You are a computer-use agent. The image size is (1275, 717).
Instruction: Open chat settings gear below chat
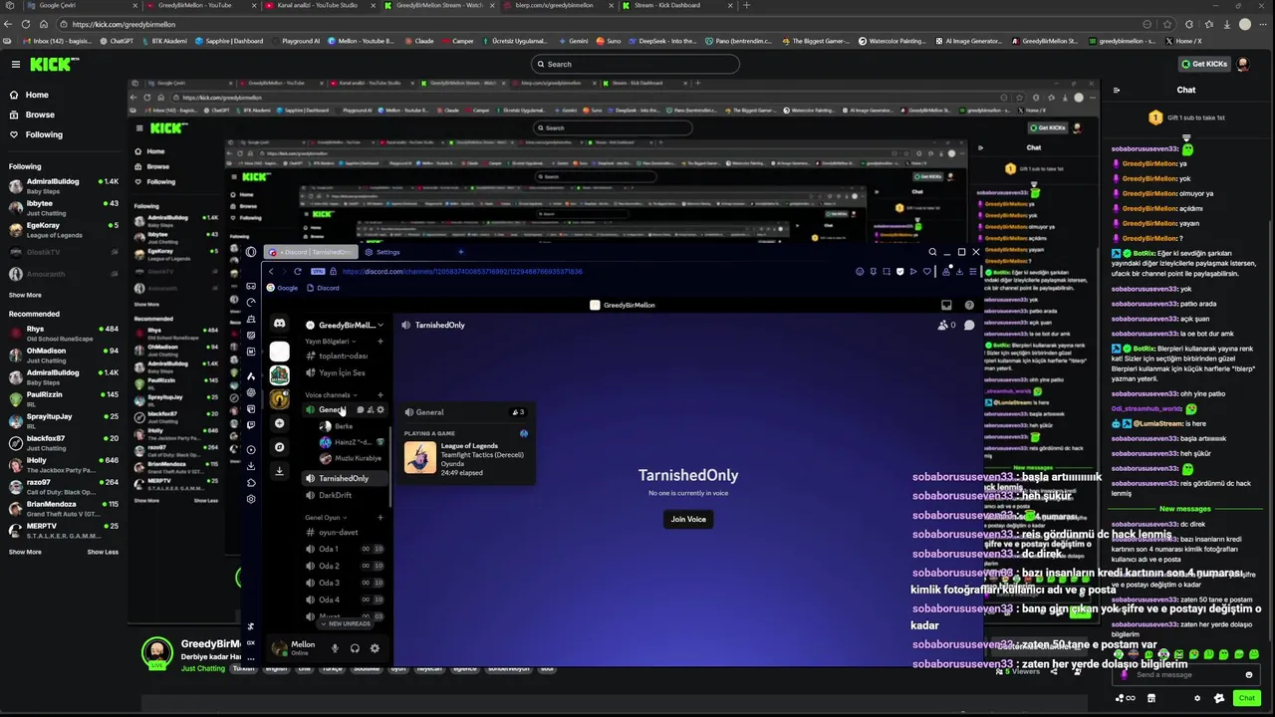[1197, 698]
